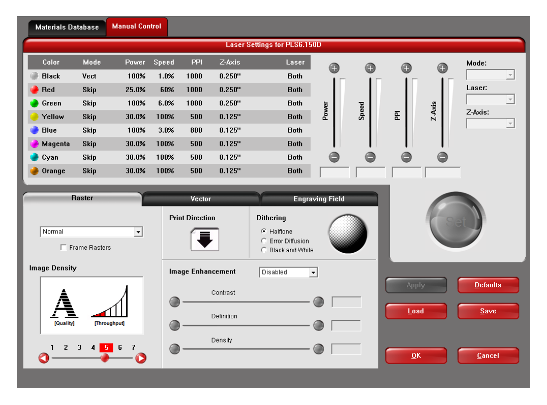The width and height of the screenshot is (547, 405).
Task: Click the 25.0% power in Red row
Action: [135, 90]
